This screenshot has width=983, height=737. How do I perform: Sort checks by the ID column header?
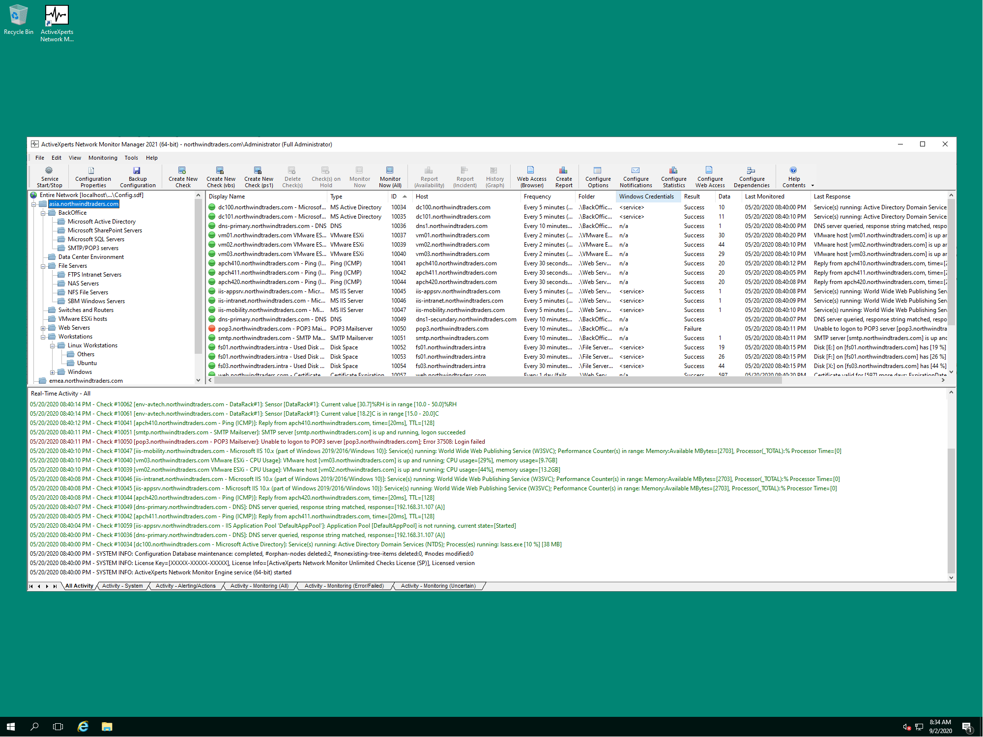[400, 197]
